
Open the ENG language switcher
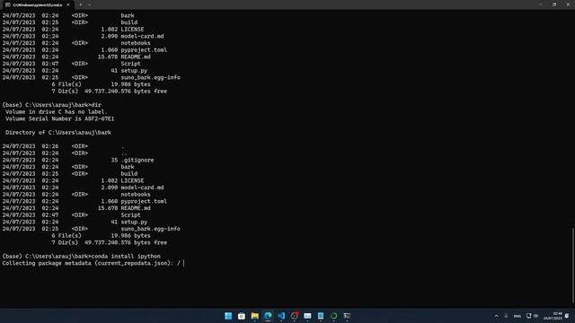(517, 316)
